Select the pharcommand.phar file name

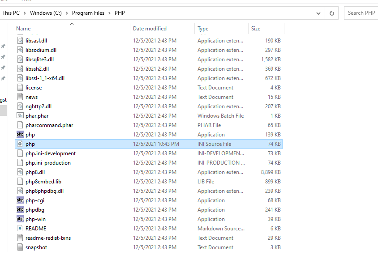coord(49,125)
